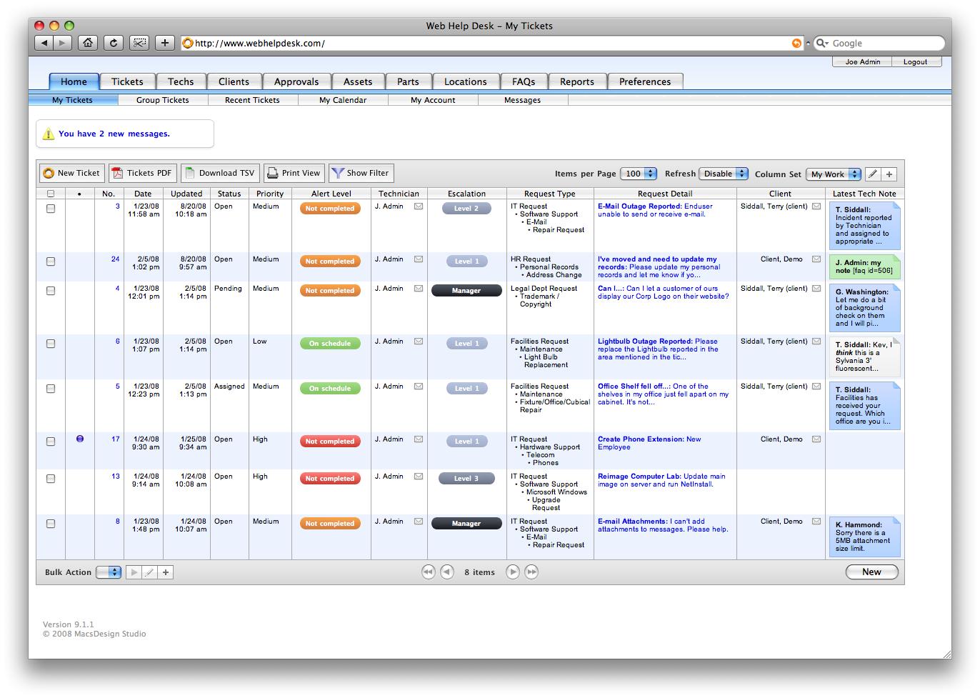Open the browser home page icon
The height and width of the screenshot is (698, 980).
(88, 43)
